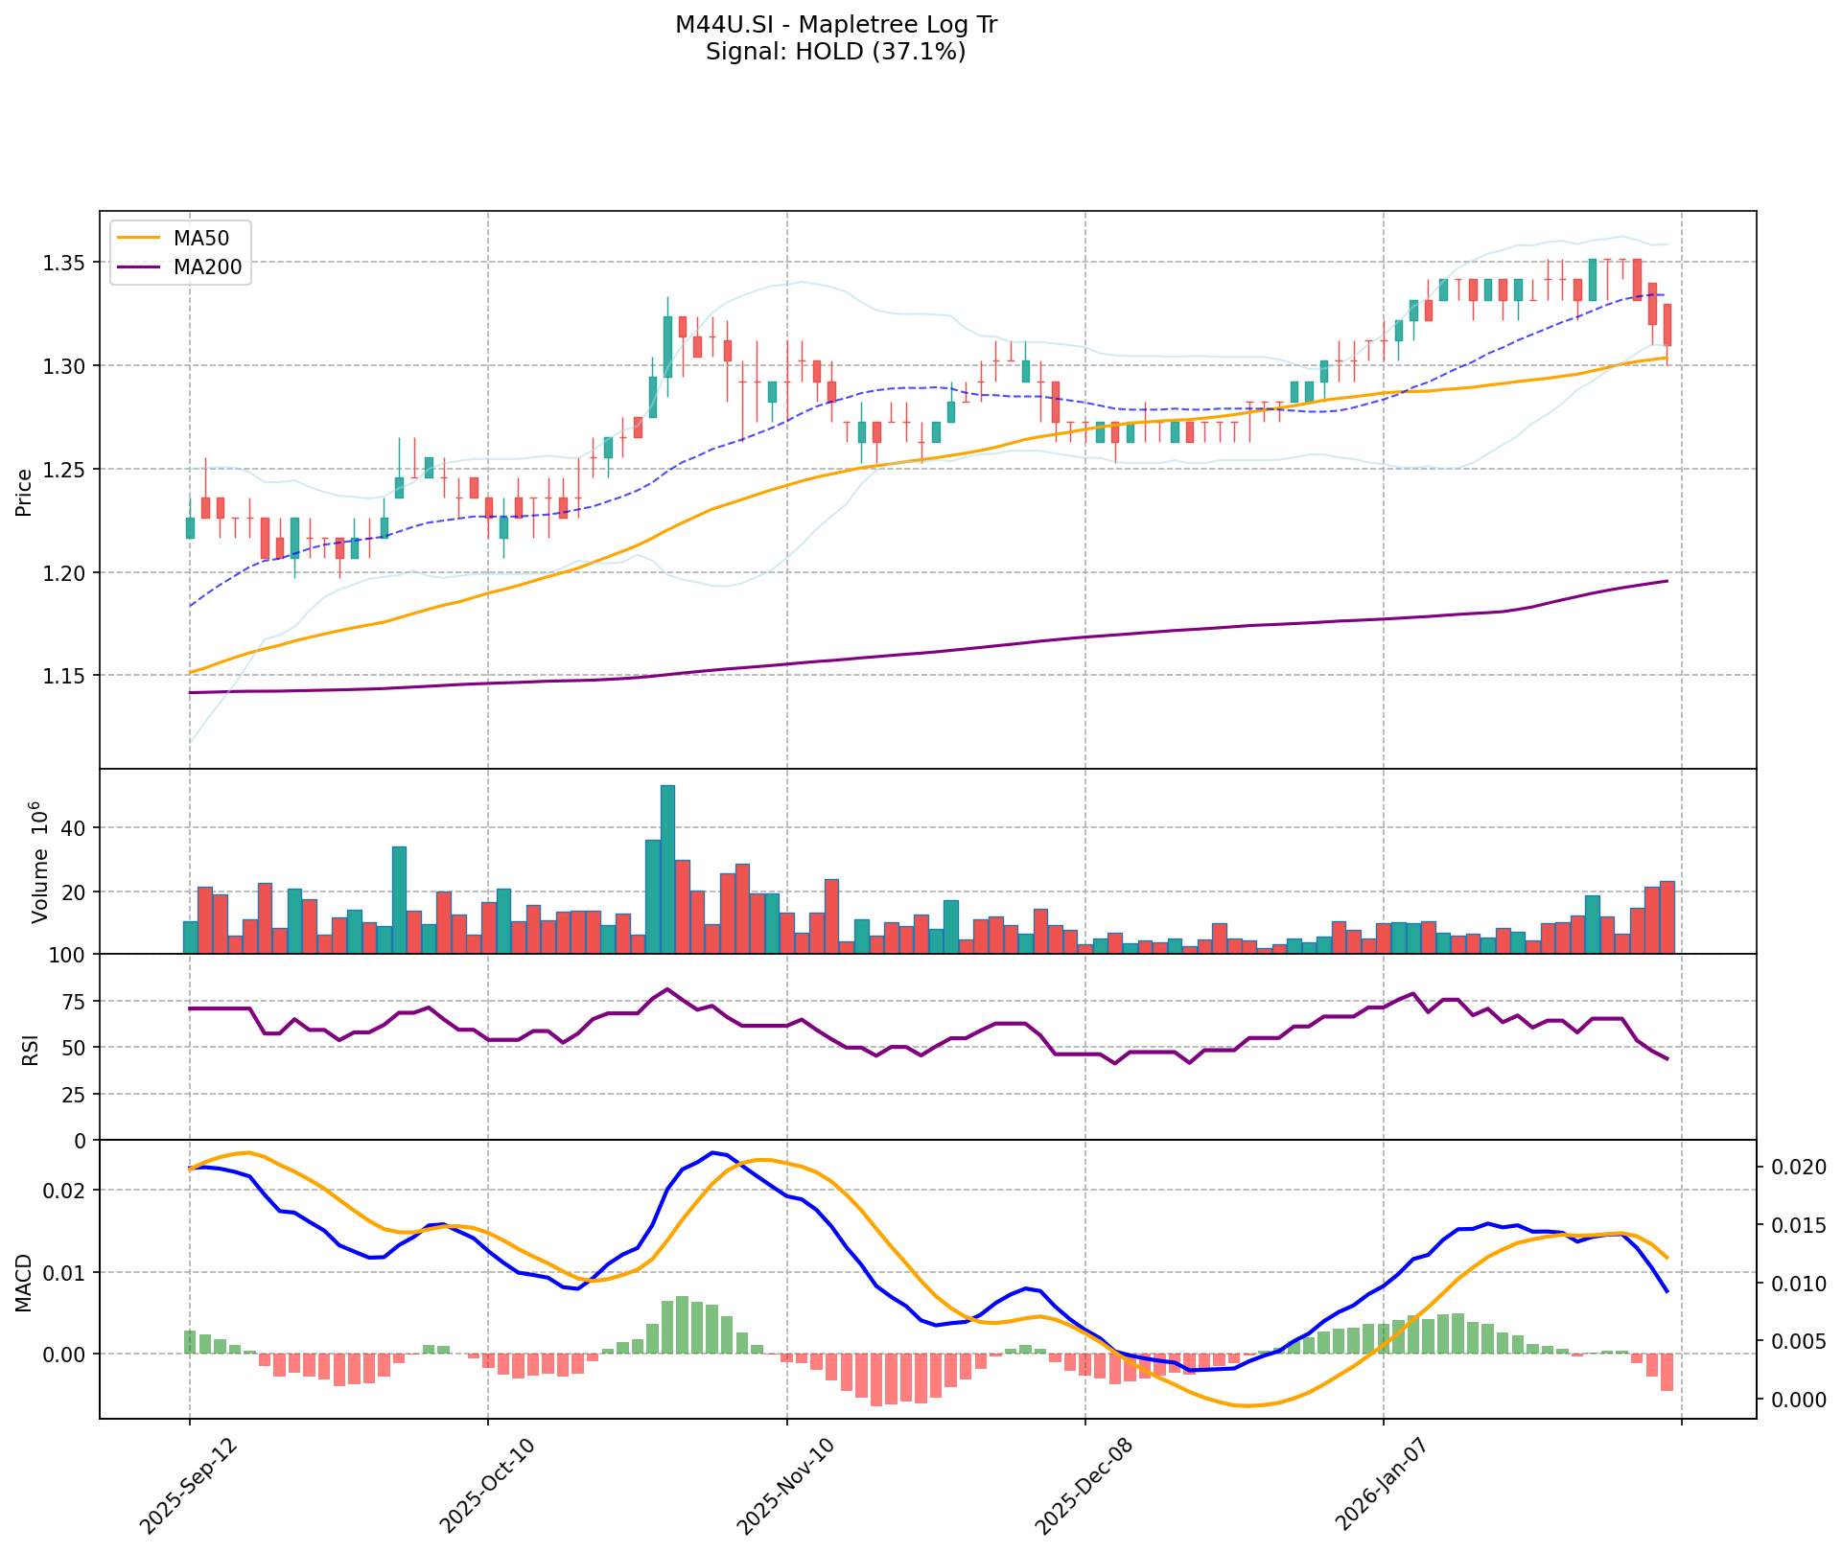Viewport: 1842px width, 1552px height.
Task: Click the tallest volume bar in the chart
Action: (667, 869)
